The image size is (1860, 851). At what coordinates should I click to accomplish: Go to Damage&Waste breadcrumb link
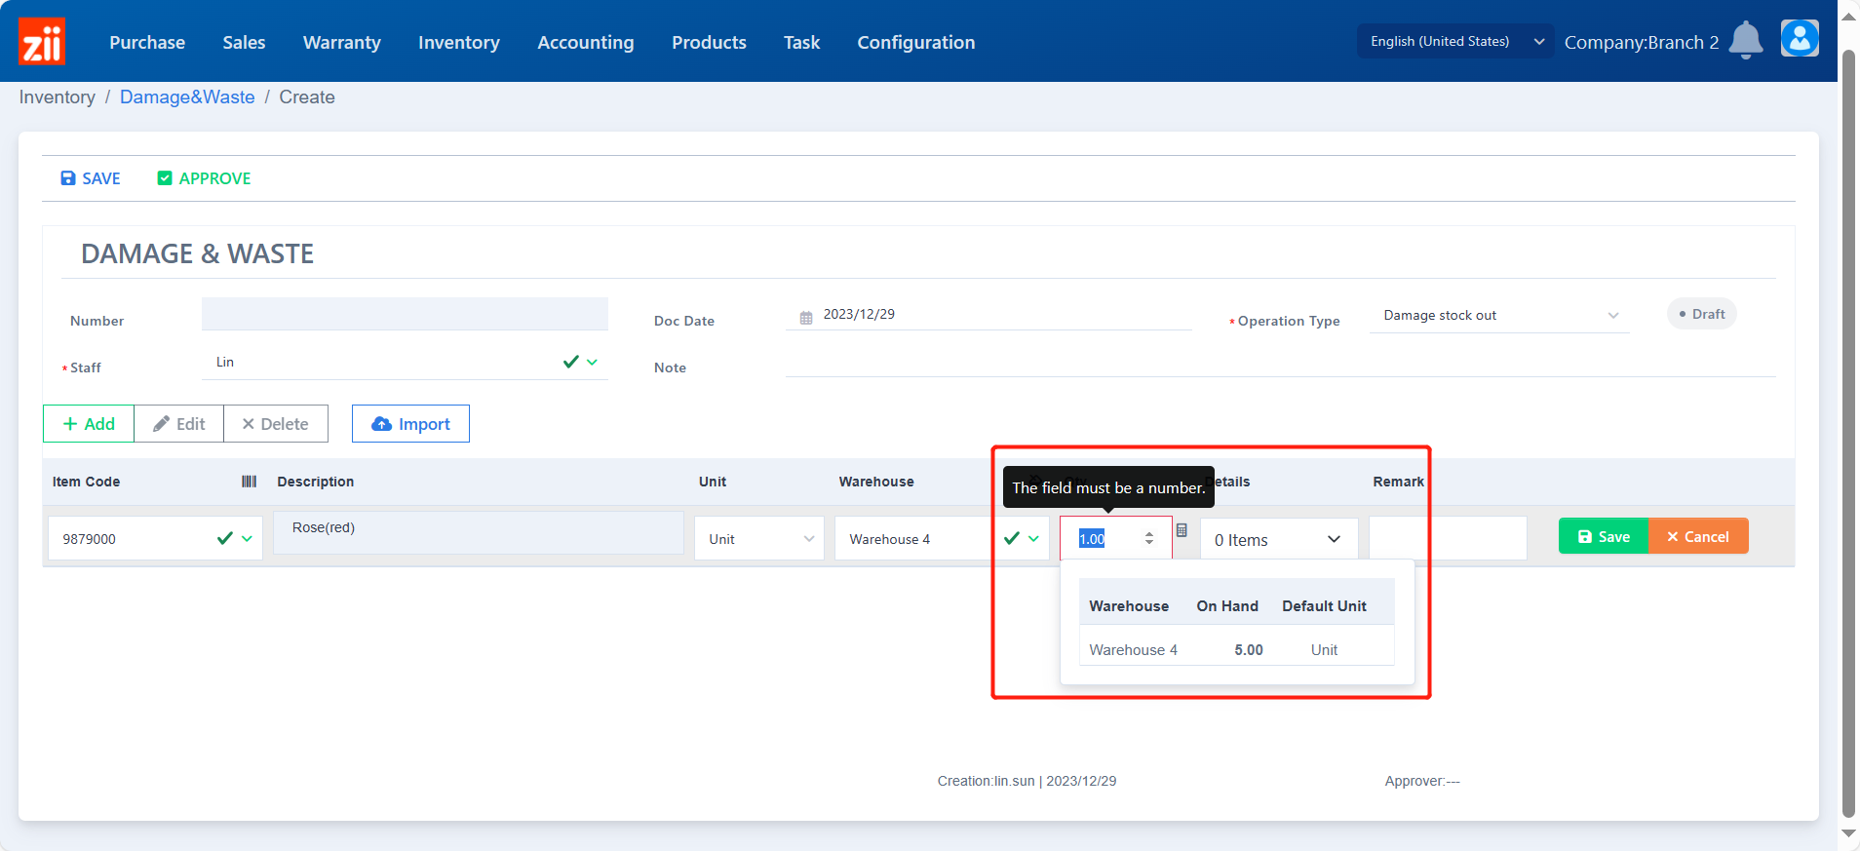(187, 97)
